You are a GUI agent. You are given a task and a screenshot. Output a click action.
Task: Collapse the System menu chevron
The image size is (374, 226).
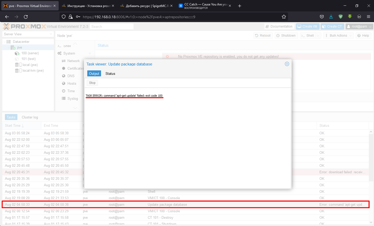tap(90, 53)
